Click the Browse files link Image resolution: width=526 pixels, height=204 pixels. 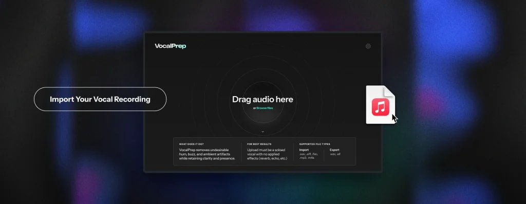click(265, 108)
